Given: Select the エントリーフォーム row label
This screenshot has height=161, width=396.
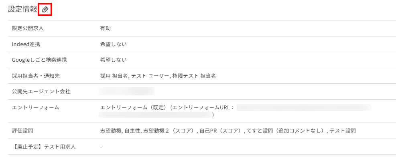Looking at the screenshot, I should click(x=36, y=107).
